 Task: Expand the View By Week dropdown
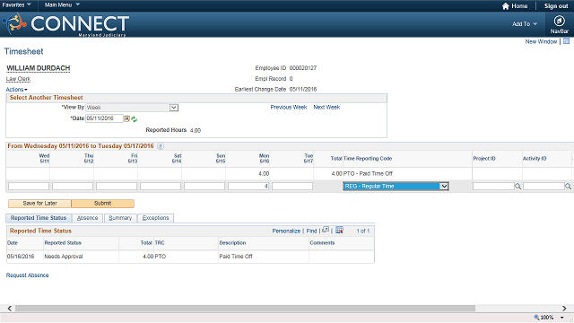click(174, 108)
